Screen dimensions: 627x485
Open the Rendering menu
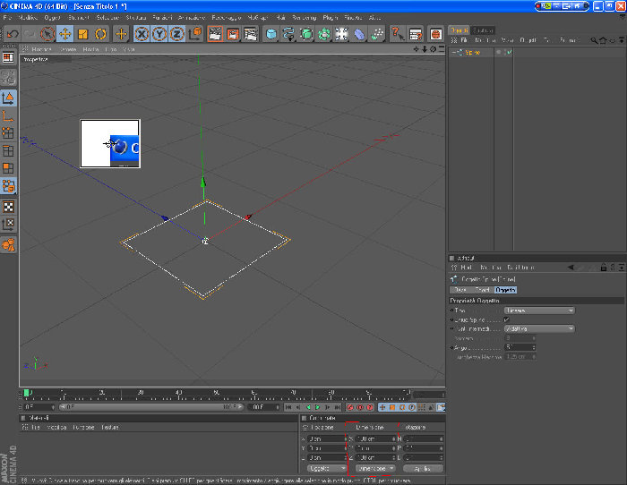coord(304,18)
